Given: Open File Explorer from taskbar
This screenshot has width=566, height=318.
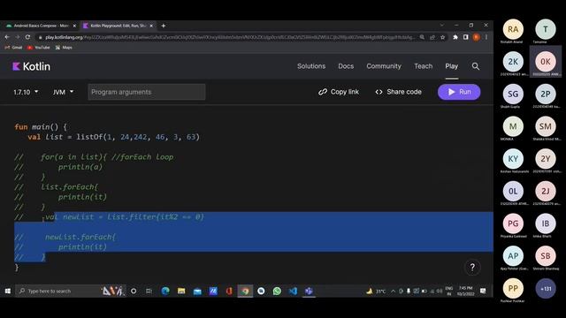Looking at the screenshot, I should point(181,291).
